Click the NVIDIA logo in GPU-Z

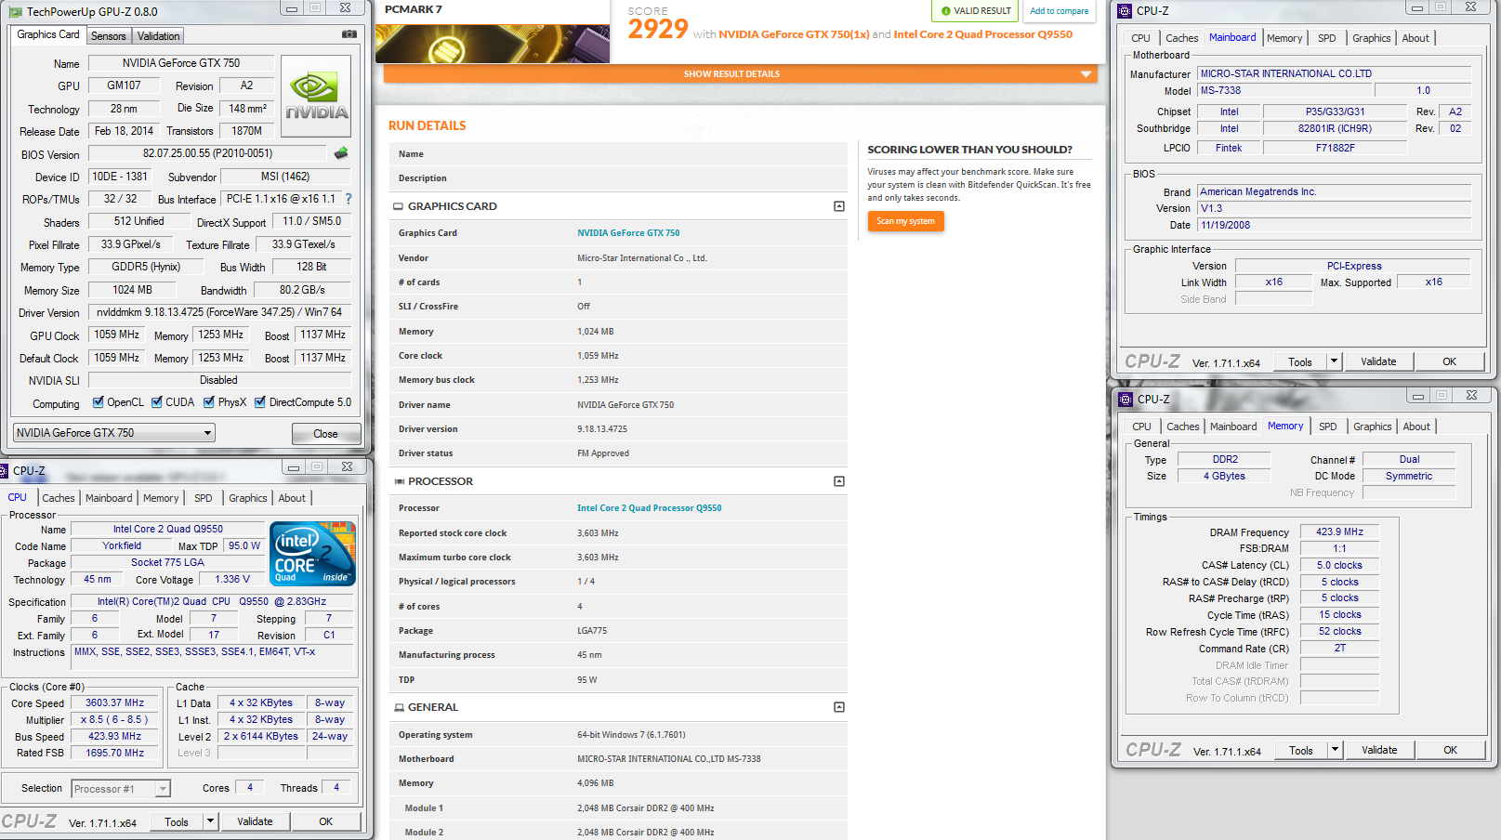tap(316, 97)
